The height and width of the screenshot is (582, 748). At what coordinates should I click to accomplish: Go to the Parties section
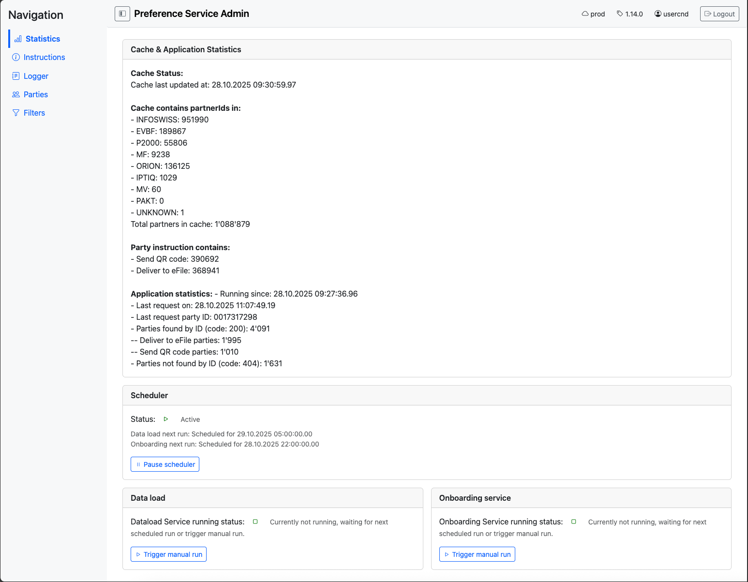pos(36,94)
